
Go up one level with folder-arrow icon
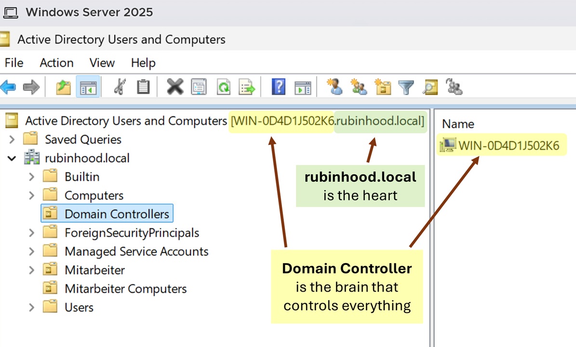[63, 87]
